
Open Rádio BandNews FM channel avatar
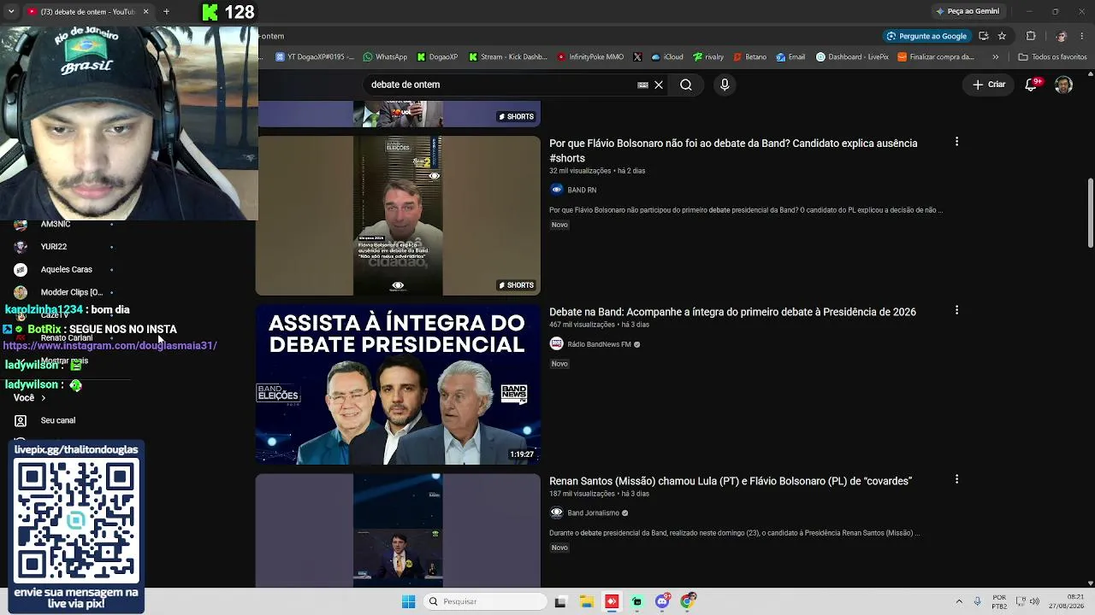[x=556, y=344]
